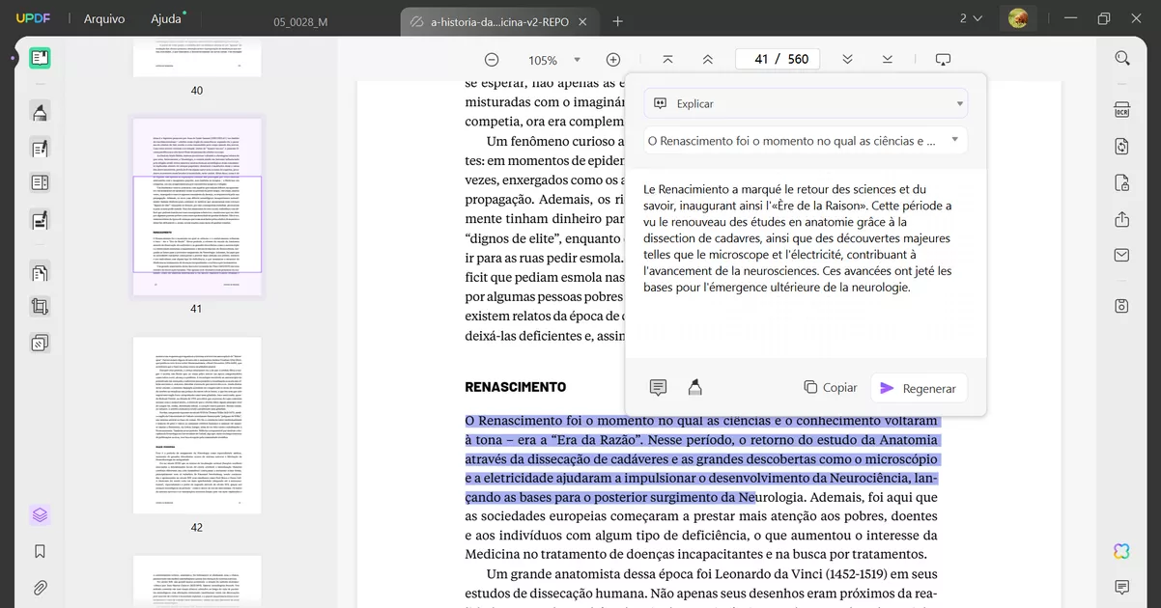Open the Share options from the right sidebar

coord(1121,219)
